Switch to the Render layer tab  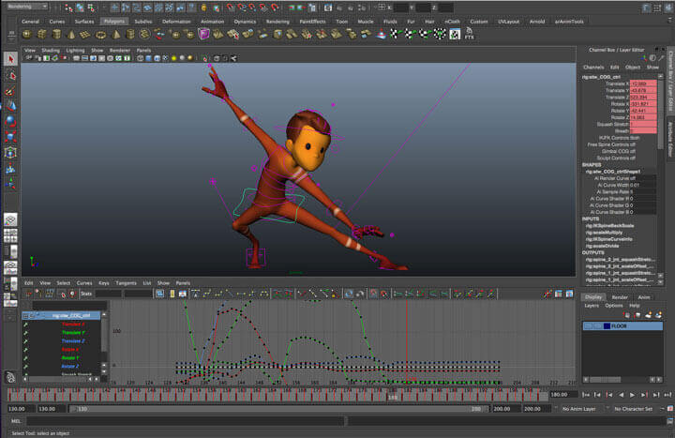pos(620,297)
